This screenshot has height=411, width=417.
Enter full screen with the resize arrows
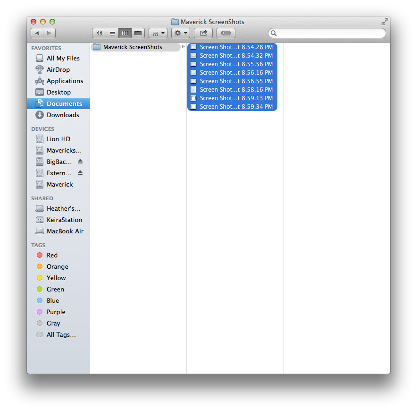pyautogui.click(x=384, y=22)
